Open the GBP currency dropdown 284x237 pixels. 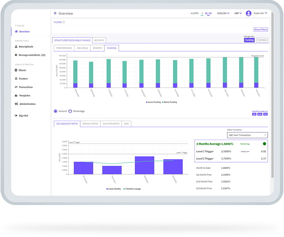pyautogui.click(x=238, y=13)
